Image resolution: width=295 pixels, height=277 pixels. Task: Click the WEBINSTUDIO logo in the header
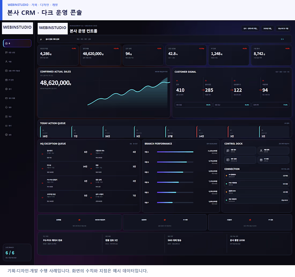[53, 29]
